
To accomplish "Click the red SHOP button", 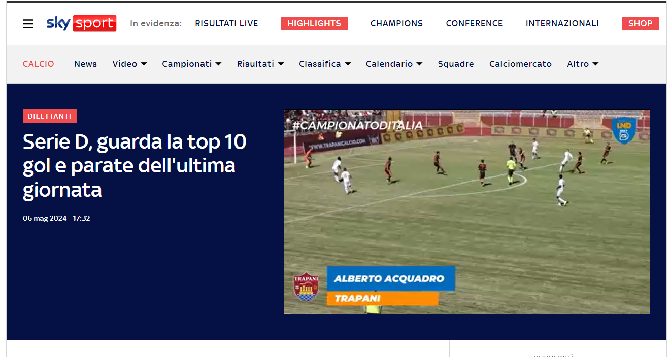I will point(641,23).
